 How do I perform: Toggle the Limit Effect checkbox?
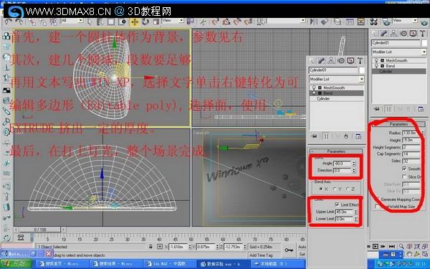click(337, 204)
